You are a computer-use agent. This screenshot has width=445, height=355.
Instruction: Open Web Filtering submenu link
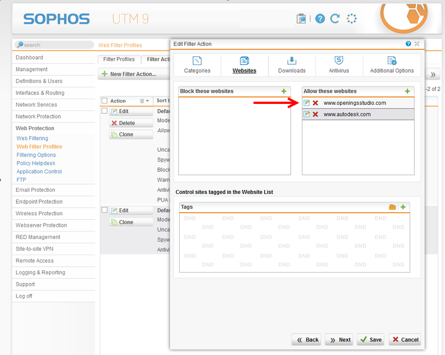(33, 138)
